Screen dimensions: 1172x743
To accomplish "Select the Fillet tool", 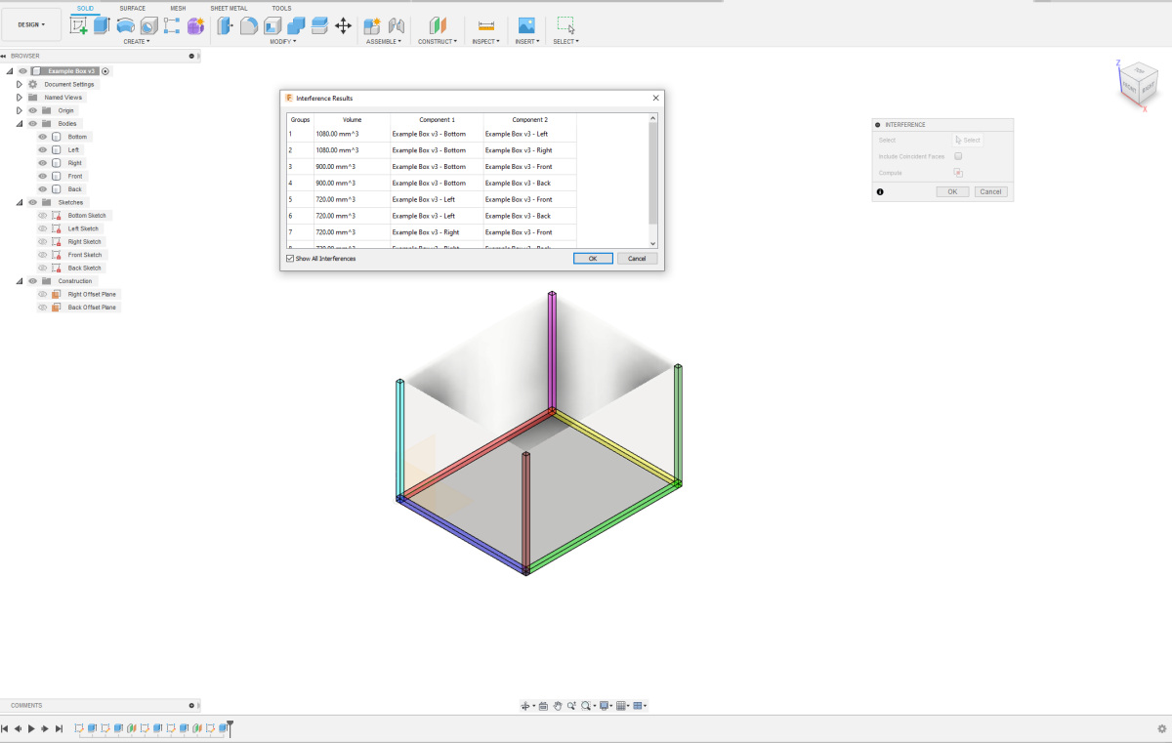I will [249, 26].
